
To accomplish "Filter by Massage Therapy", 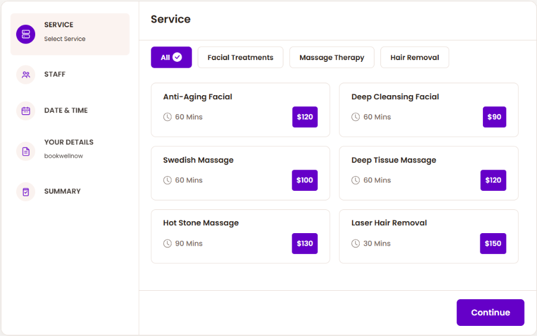I will coord(332,57).
